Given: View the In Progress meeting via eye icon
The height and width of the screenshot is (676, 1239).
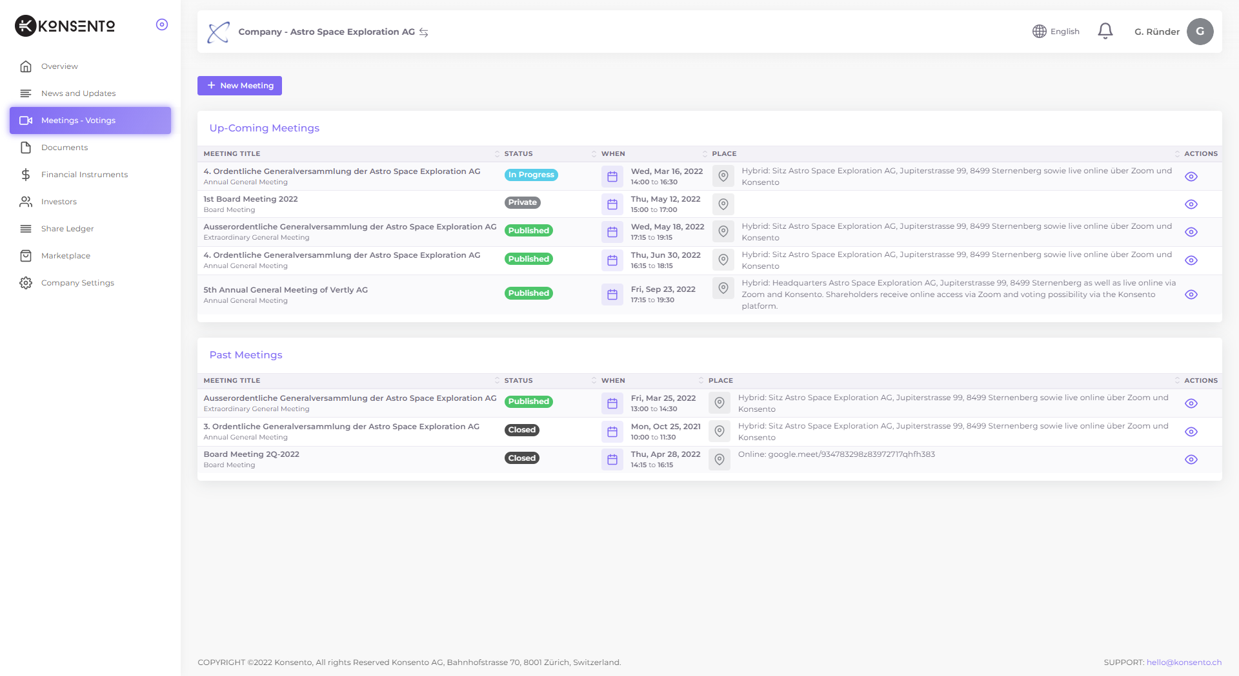Looking at the screenshot, I should tap(1191, 177).
